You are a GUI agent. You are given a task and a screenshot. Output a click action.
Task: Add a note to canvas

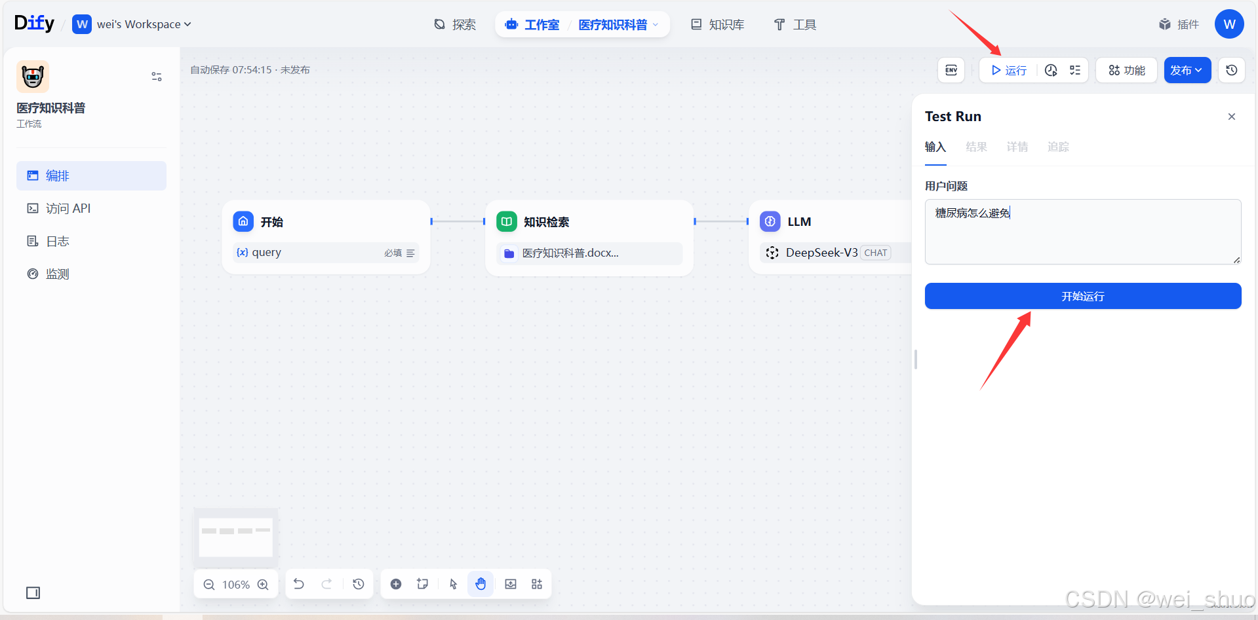pyautogui.click(x=423, y=584)
